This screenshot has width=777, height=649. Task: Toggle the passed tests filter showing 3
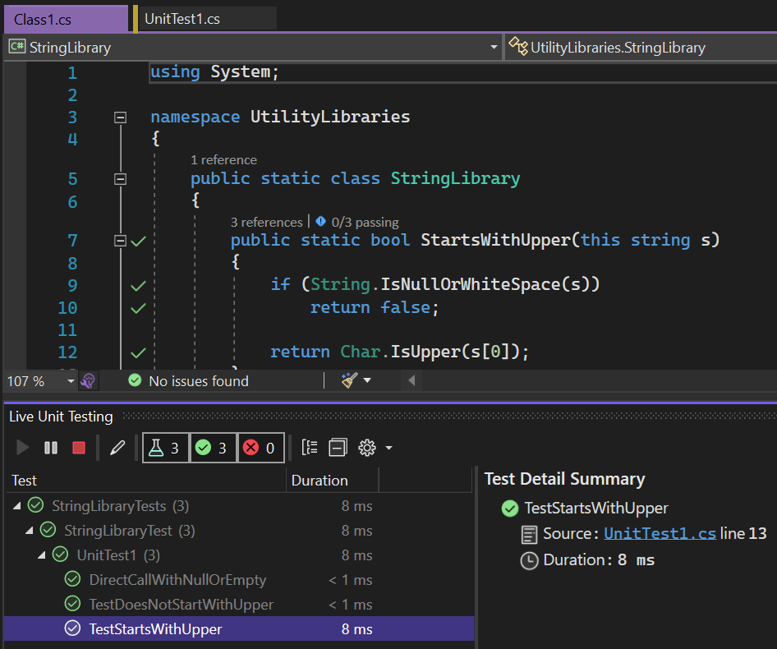pyautogui.click(x=213, y=447)
